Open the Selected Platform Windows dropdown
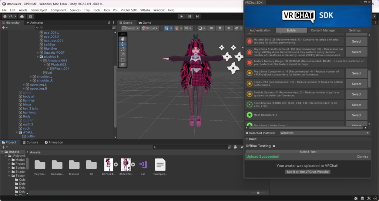Viewport: 379px width, 201px height. [325, 133]
